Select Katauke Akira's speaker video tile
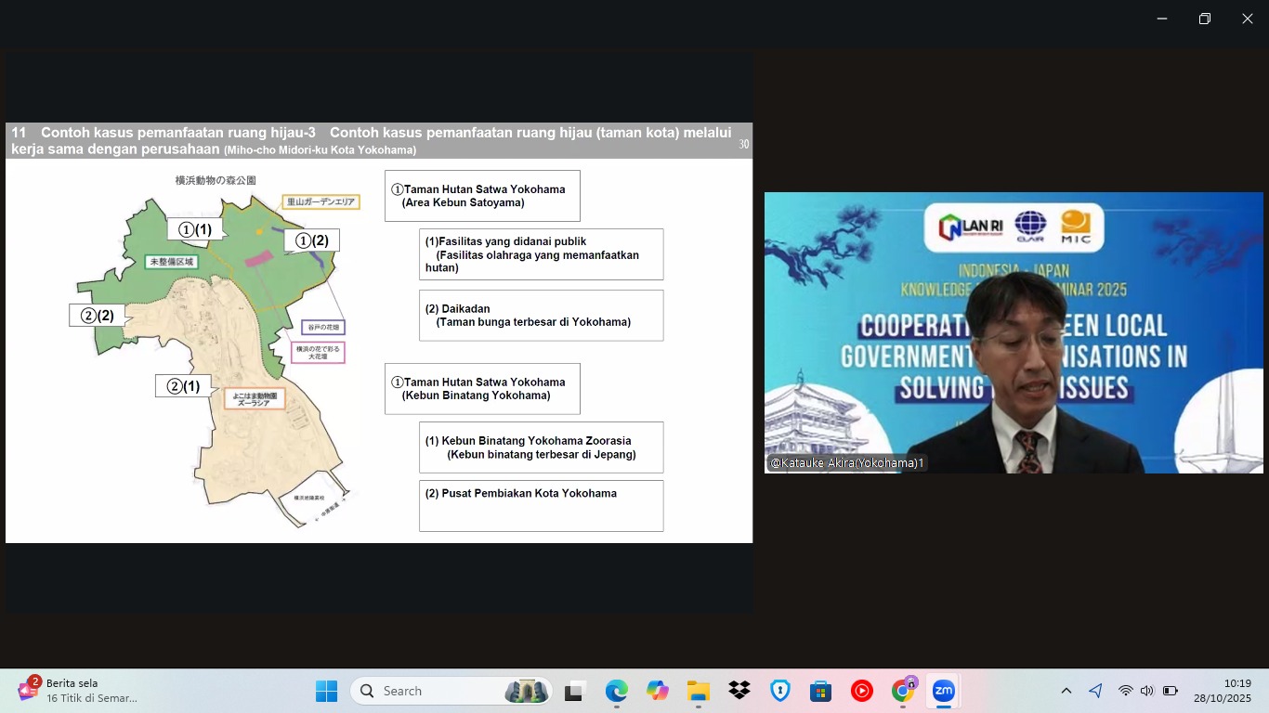 [x=1013, y=332]
